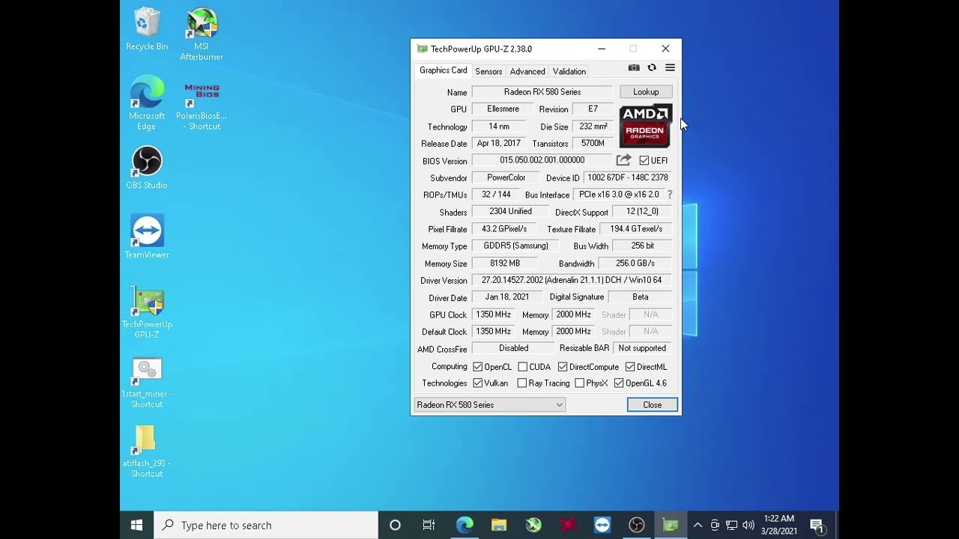
Task: Open PolarisBiosEditor shortcut on desktop
Action: tap(201, 104)
